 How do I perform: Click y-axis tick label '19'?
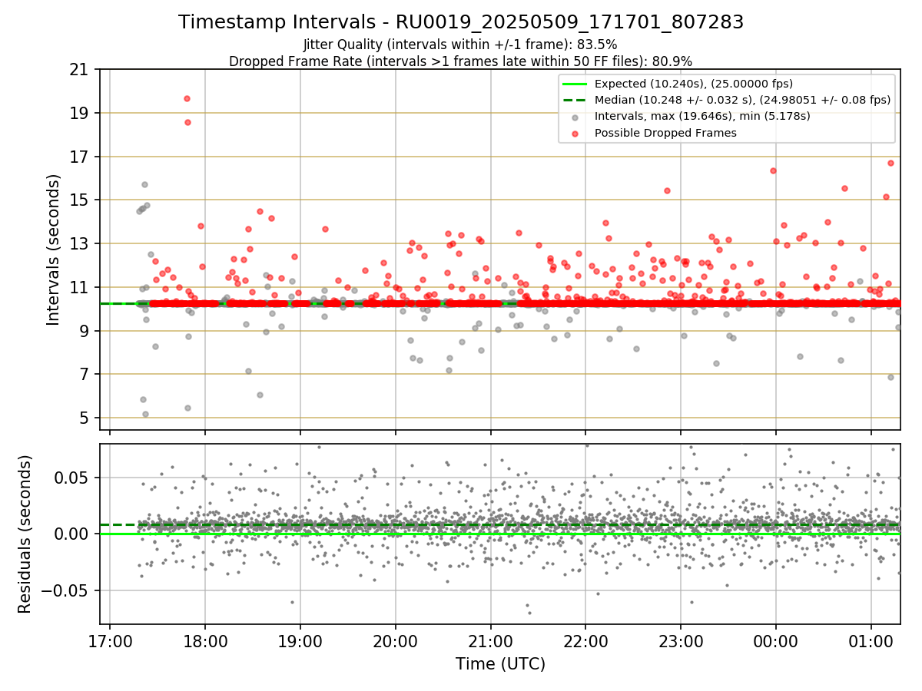point(80,114)
